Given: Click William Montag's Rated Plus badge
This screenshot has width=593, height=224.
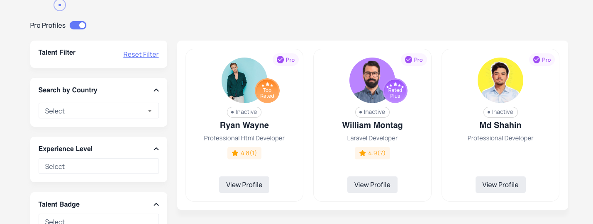Looking at the screenshot, I should 395,91.
